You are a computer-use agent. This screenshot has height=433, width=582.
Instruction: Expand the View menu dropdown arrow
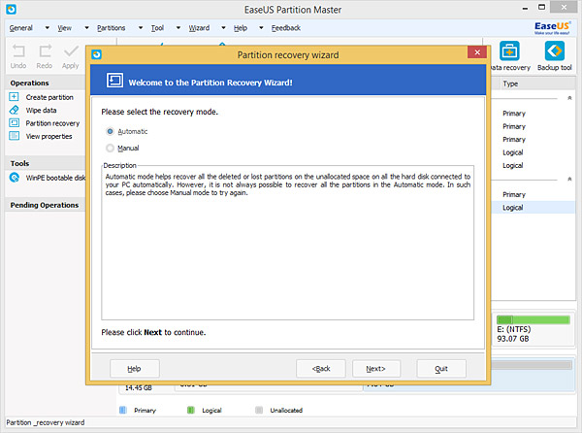tap(86, 27)
